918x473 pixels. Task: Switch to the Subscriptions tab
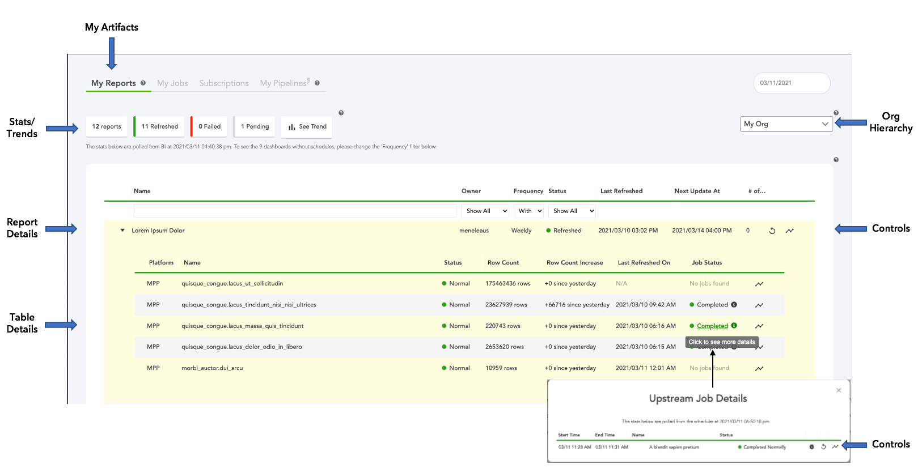pyautogui.click(x=223, y=83)
